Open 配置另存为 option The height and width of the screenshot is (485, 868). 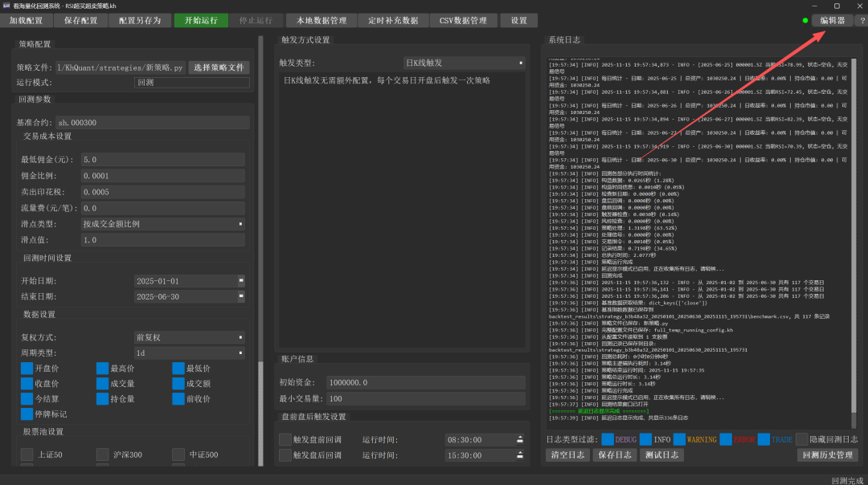pyautogui.click(x=140, y=20)
